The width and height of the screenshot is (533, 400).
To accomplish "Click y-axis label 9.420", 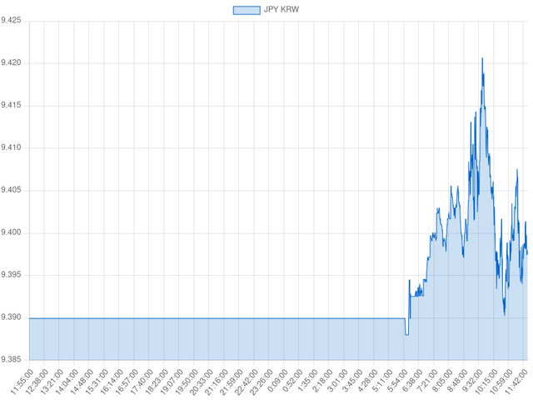I will tap(11, 63).
